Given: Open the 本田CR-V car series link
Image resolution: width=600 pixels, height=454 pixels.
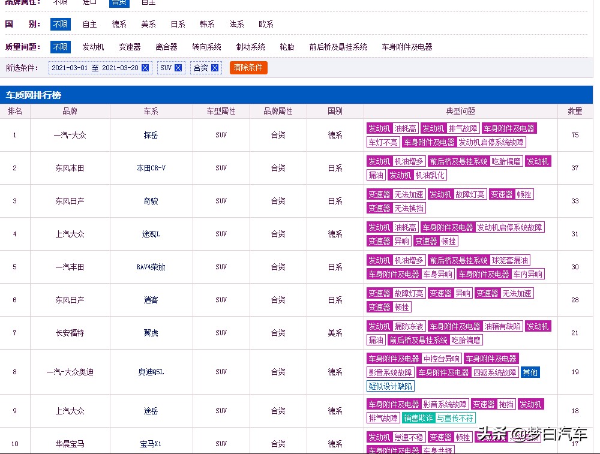Looking at the screenshot, I should [x=151, y=168].
